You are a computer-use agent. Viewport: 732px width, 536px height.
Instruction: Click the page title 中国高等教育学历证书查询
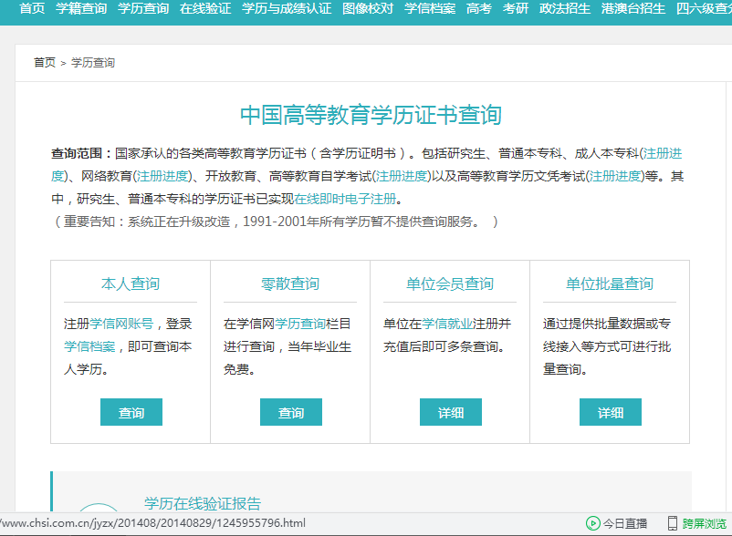(x=371, y=115)
